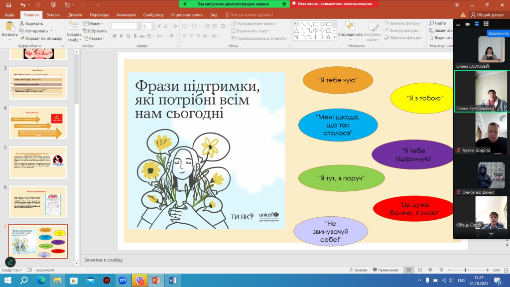Click the Zoom gallery grid view icon

point(486,24)
